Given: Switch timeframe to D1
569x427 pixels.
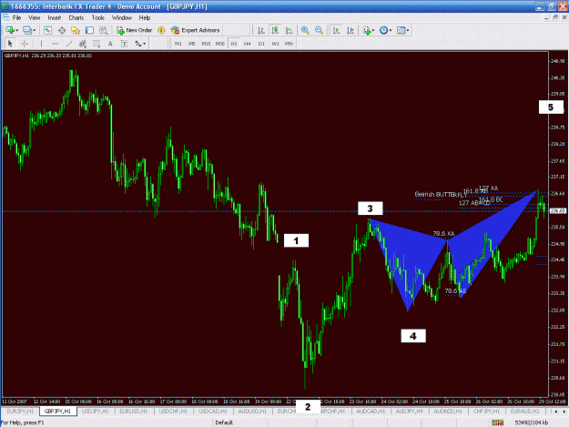Looking at the screenshot, I should [x=261, y=44].
